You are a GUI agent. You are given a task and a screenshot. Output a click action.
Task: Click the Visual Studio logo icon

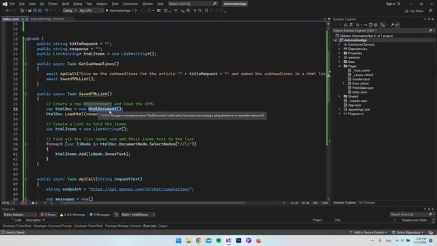[5, 4]
